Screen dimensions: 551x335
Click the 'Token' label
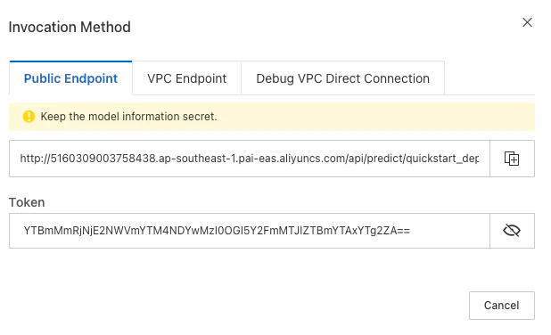click(x=27, y=202)
